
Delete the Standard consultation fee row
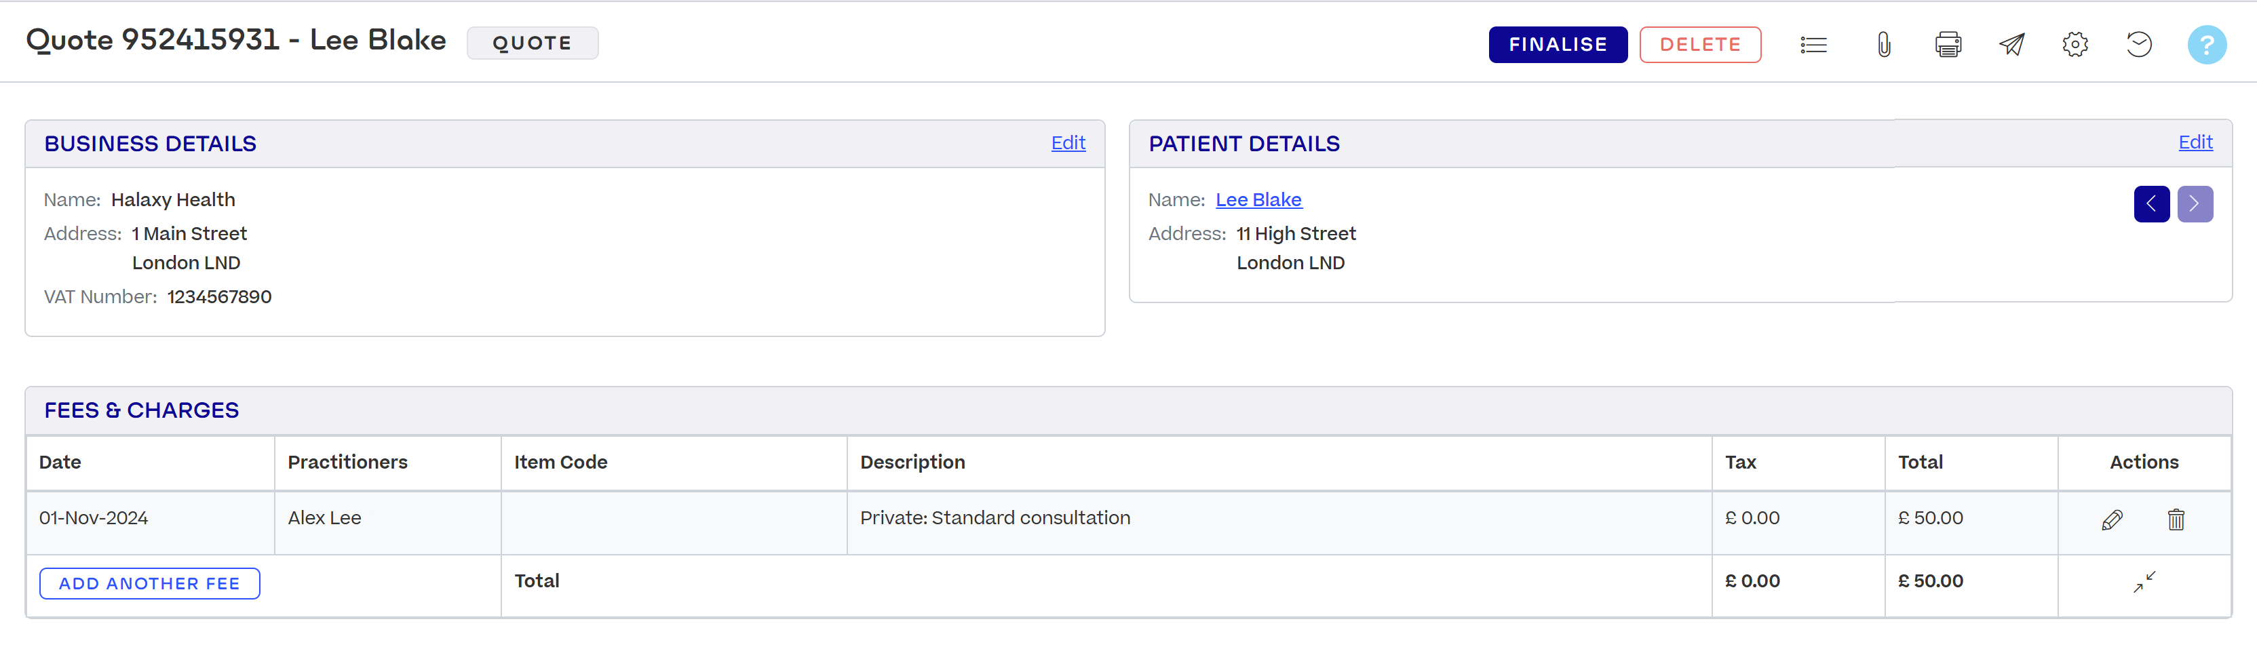pyautogui.click(x=2176, y=520)
